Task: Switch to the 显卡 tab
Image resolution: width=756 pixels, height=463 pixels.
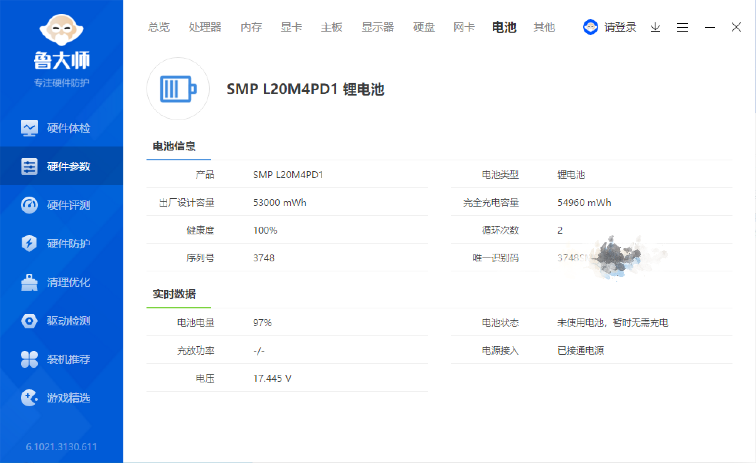Action: (x=291, y=27)
